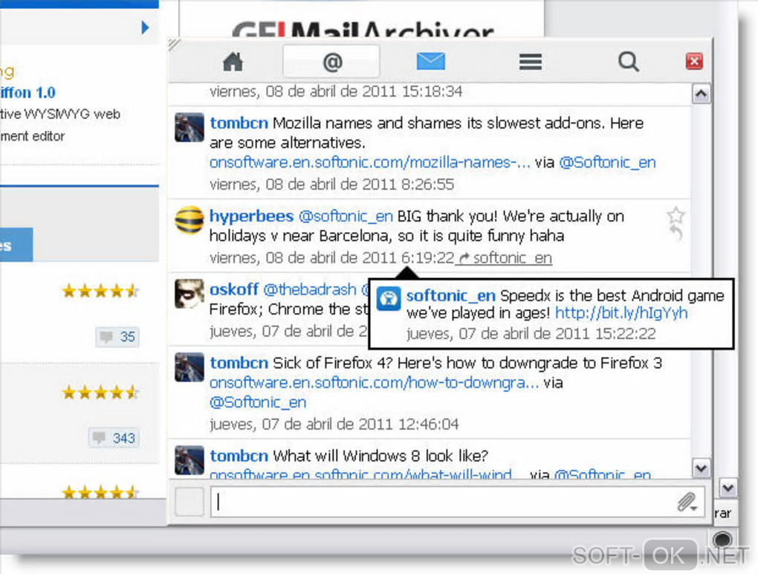The width and height of the screenshot is (758, 574).
Task: Open hyperbees username link
Action: point(251,216)
